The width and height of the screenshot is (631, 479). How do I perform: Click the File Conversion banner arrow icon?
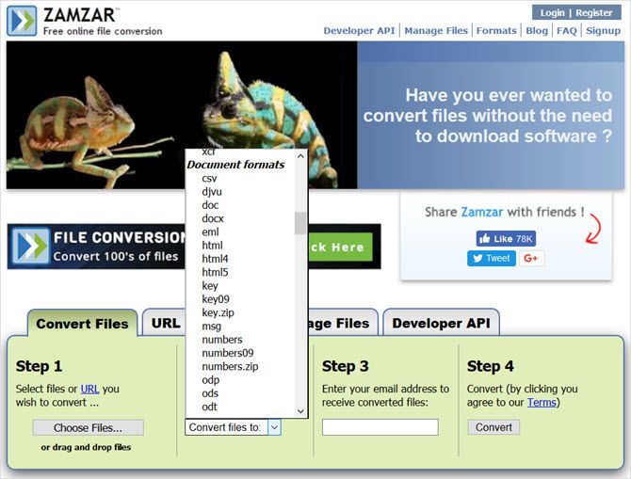[30, 246]
